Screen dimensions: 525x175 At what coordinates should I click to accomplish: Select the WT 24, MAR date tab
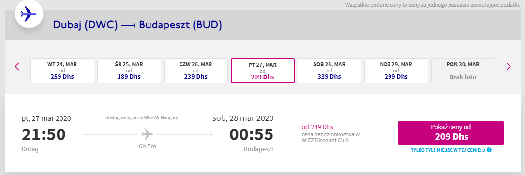coord(62,71)
